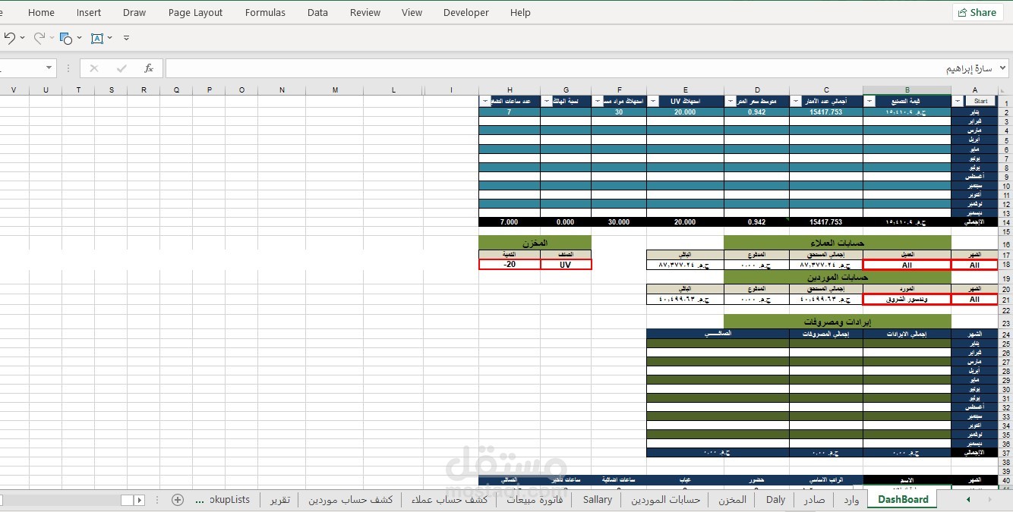Switch to the كشف حساب عملاء sheet tab
Screen dimensions: 1013x512
tap(450, 499)
